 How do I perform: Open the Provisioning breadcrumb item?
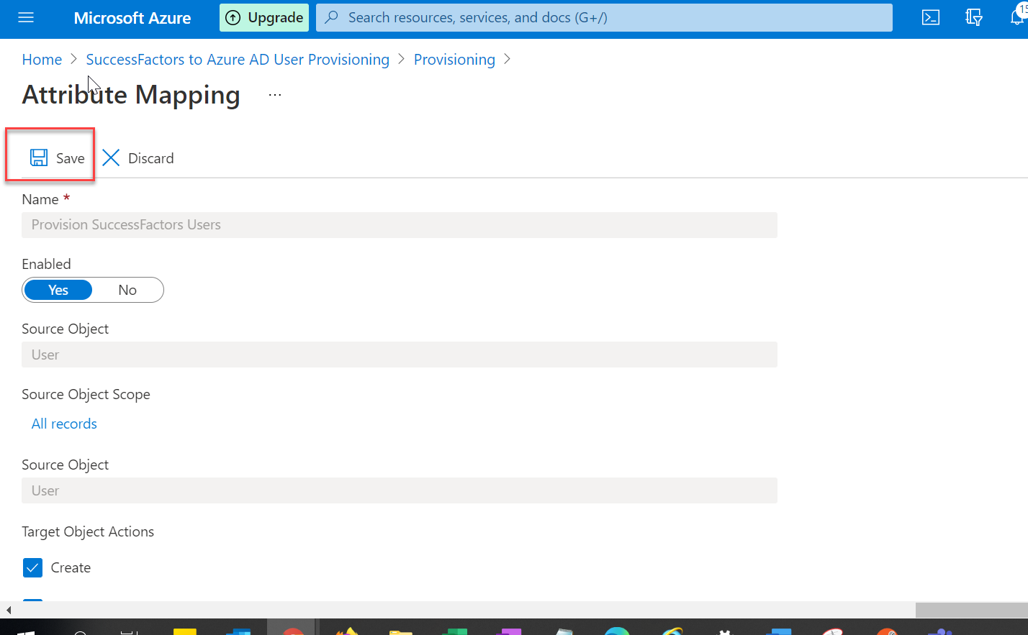[x=454, y=60]
